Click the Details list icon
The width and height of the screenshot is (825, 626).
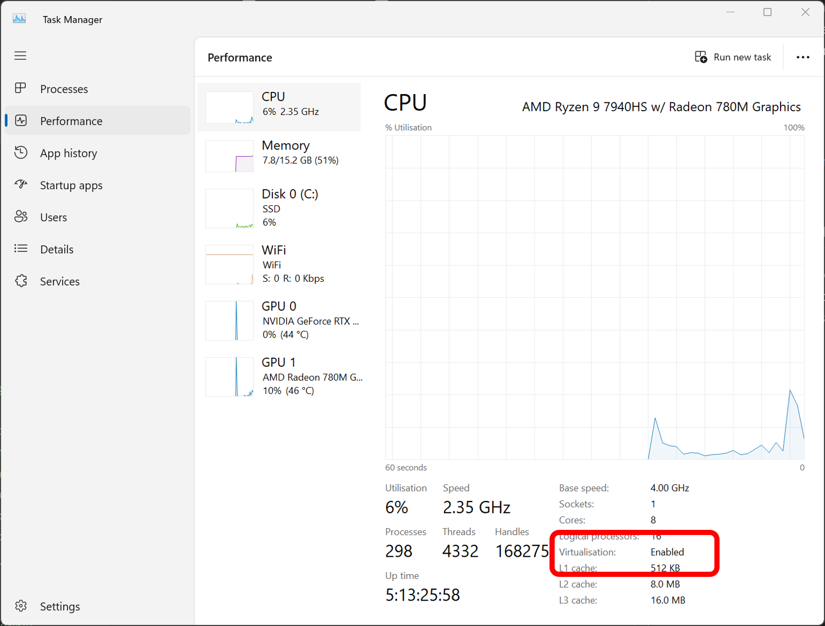(21, 249)
